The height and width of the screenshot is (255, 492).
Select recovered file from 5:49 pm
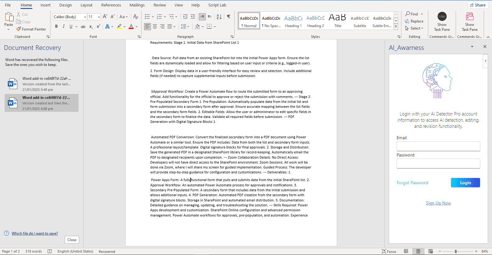[42, 84]
